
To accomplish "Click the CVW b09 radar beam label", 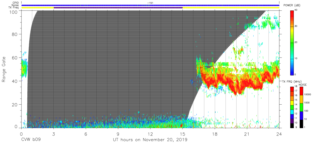I will coord(31,140).
